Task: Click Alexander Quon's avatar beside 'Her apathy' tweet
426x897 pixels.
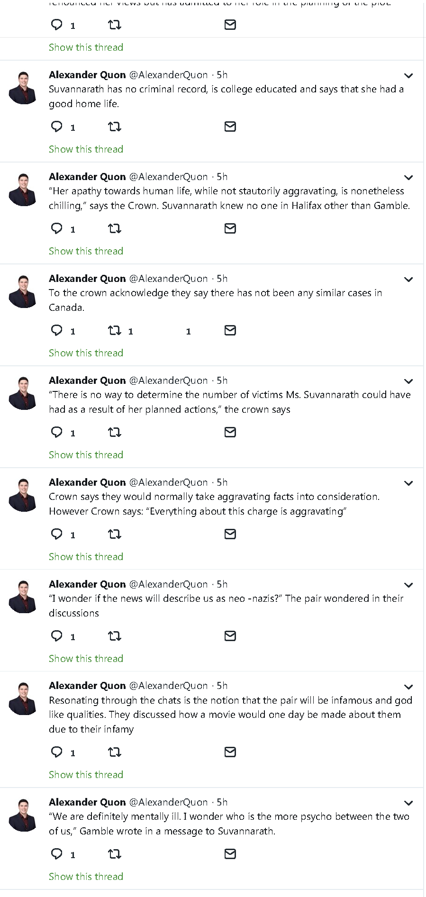Action: [23, 190]
